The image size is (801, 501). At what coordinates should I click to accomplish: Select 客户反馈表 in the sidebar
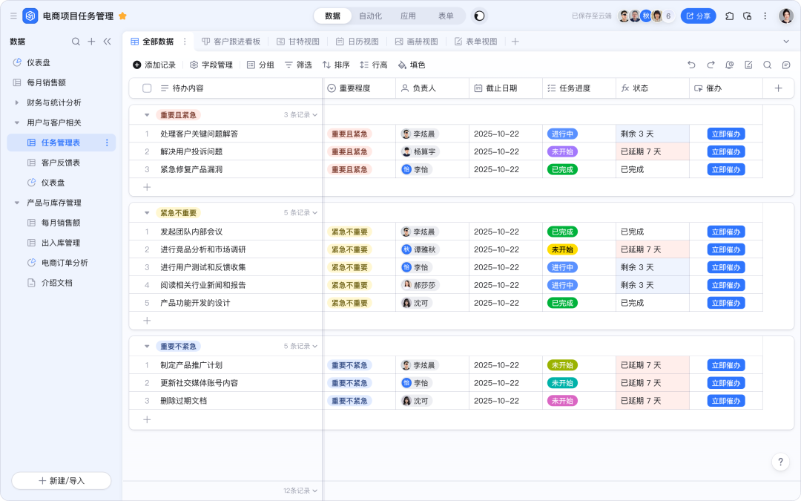coord(61,163)
